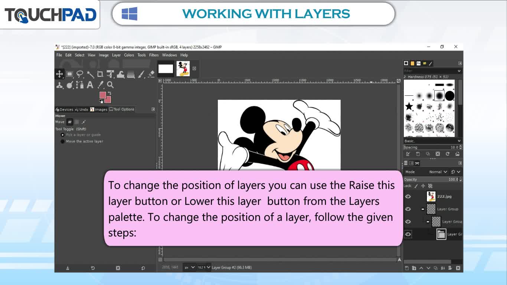Viewport: 507px width, 285px height.
Task: Click the background color swatch
Action: tap(108, 100)
